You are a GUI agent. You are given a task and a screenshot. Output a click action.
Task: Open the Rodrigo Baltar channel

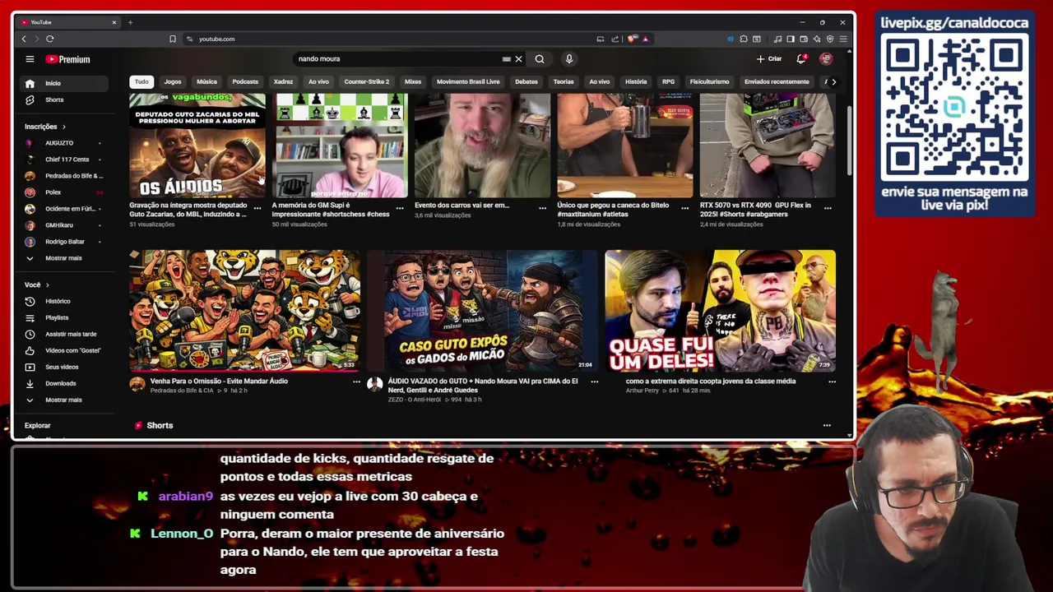(64, 242)
